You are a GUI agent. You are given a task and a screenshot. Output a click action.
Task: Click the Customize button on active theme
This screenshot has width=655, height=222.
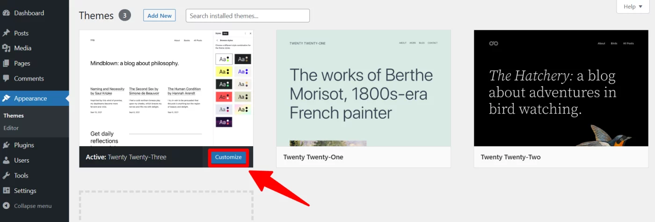pos(228,157)
